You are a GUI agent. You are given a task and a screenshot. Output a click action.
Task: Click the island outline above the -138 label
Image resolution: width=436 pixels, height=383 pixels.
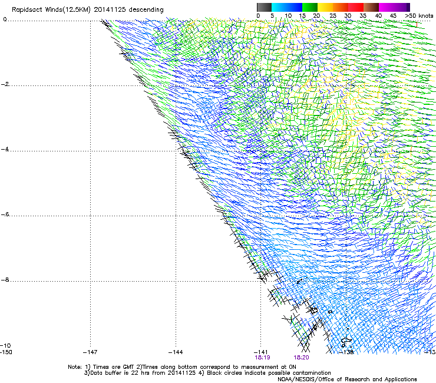pos(346,341)
